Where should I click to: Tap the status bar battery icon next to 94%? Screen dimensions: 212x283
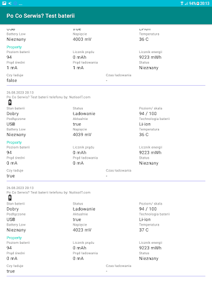(x=198, y=3)
